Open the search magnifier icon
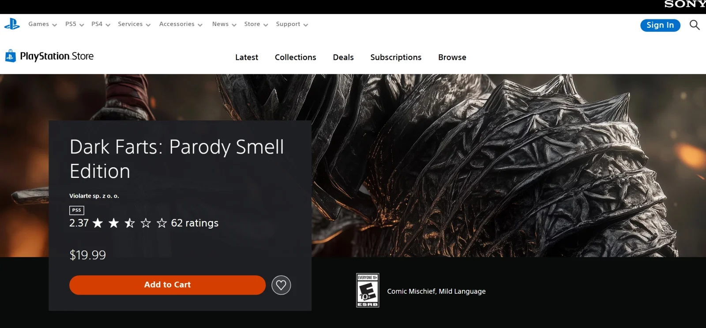706x328 pixels. [x=695, y=25]
